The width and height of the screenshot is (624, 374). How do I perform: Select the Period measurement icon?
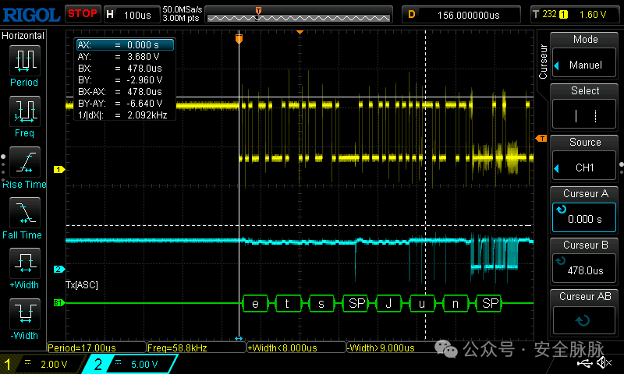(x=25, y=61)
